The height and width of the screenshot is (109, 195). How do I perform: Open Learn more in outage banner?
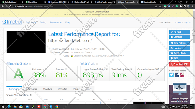(x=124, y=14)
